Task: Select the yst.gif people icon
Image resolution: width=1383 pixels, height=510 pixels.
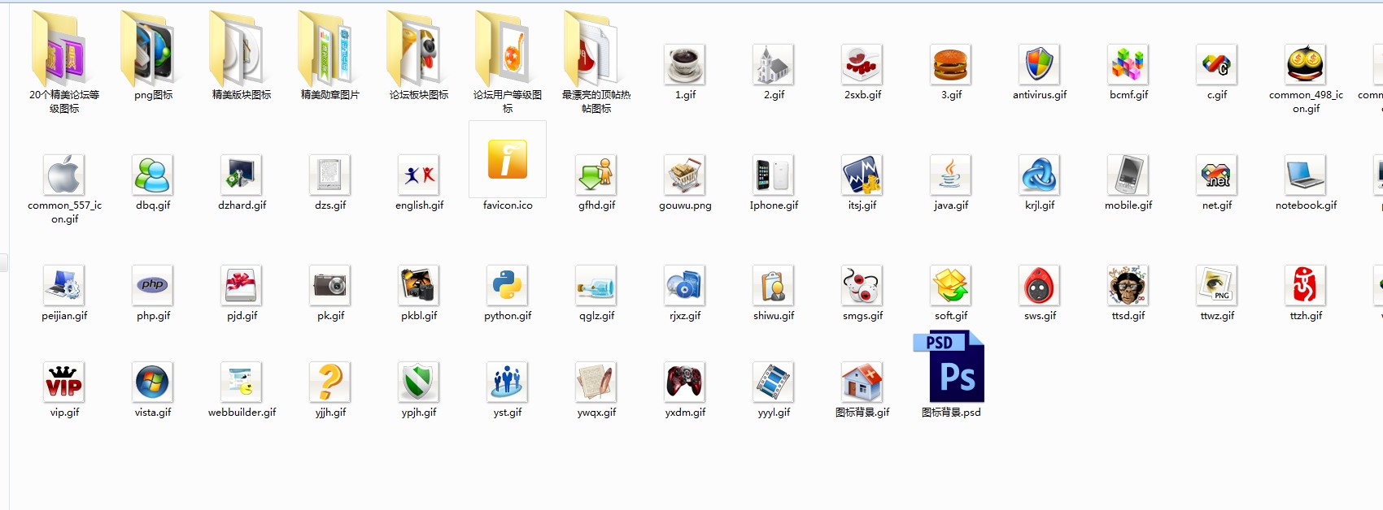Action: [x=508, y=382]
